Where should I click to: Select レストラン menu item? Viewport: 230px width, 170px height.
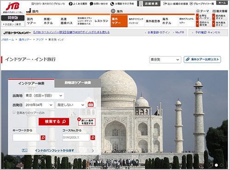101,21
